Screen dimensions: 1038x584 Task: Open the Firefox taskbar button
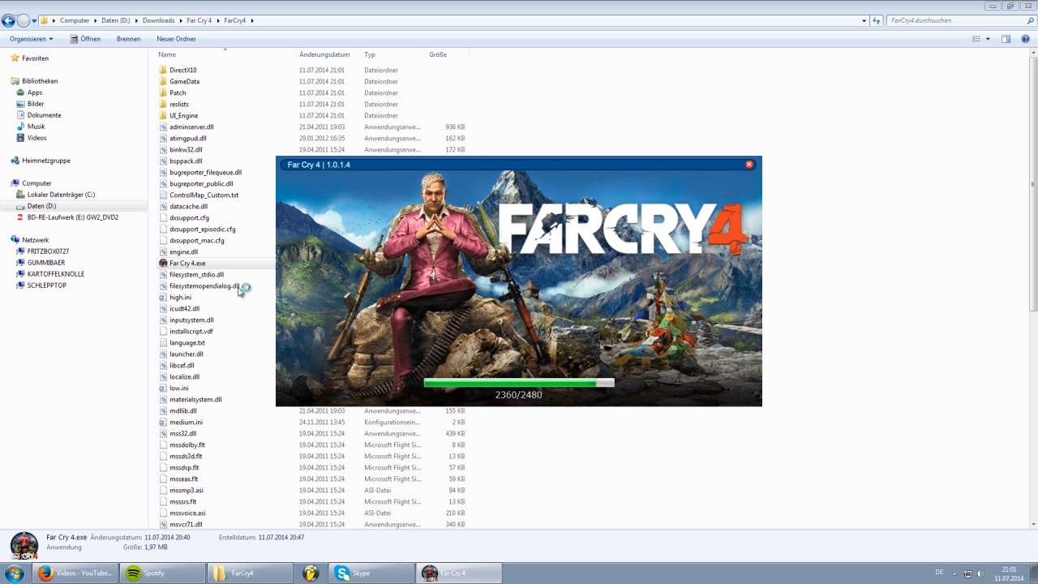pos(79,573)
